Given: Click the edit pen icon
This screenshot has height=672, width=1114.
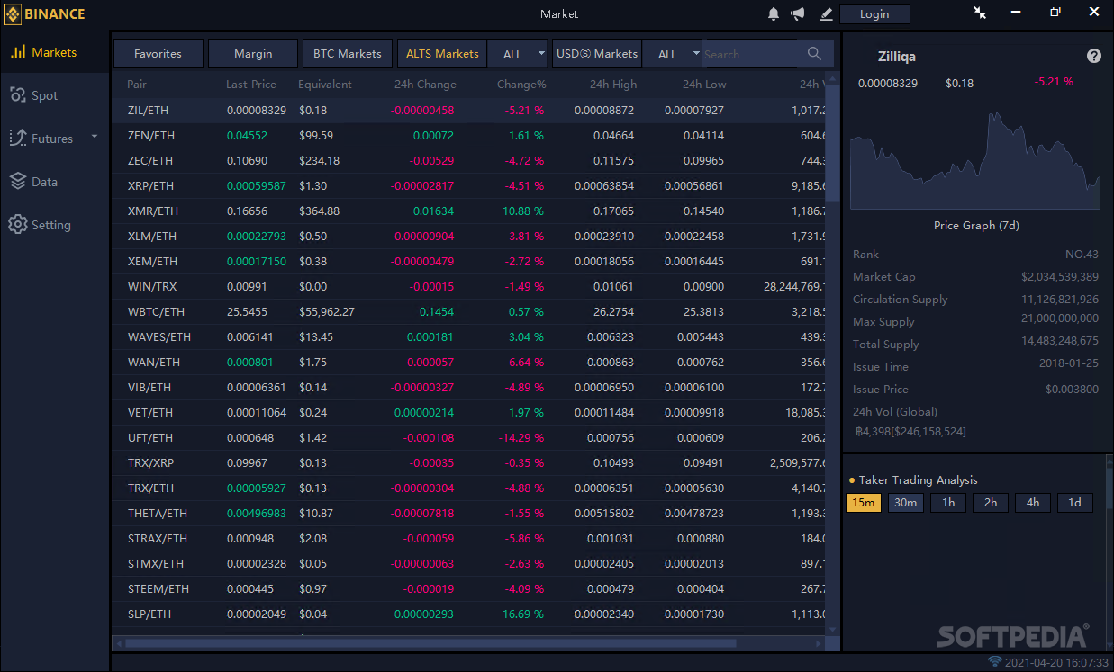Looking at the screenshot, I should (826, 13).
